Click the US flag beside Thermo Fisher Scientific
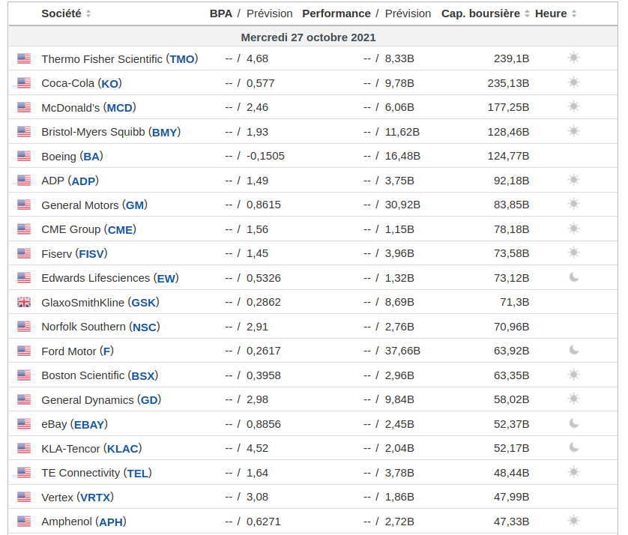628x535 pixels. pyautogui.click(x=24, y=59)
